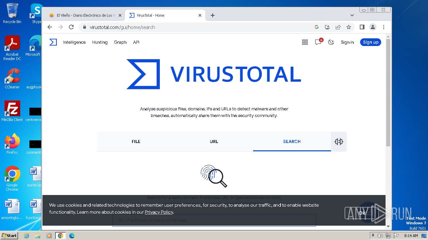Open Internet Explorer in taskbar
Screen dimensions: 428x240
[26, 236]
